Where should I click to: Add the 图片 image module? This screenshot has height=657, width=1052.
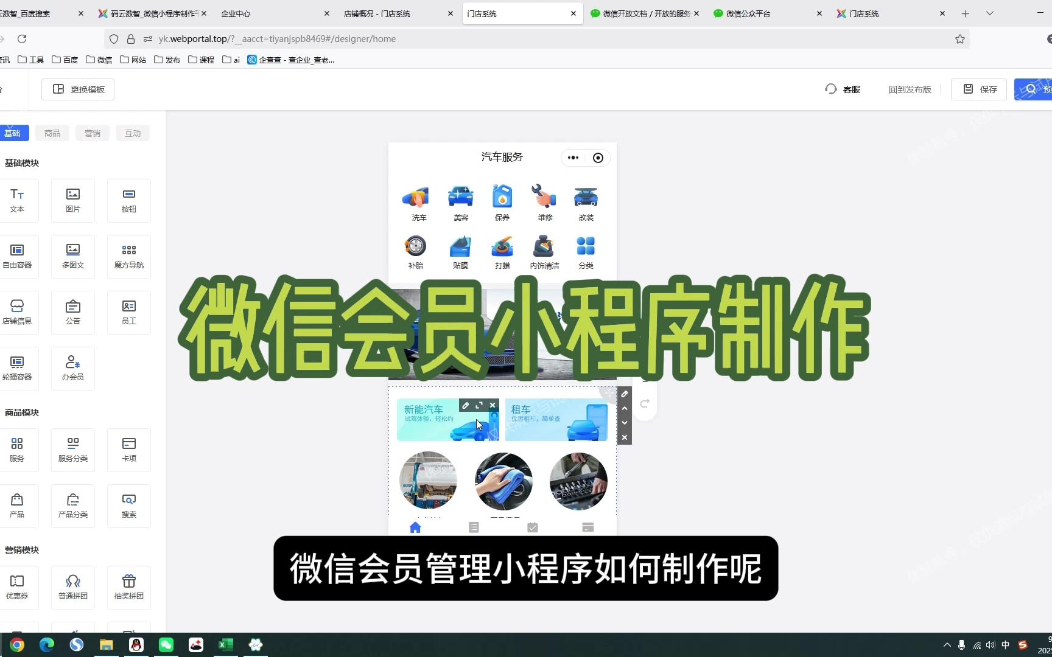pyautogui.click(x=73, y=201)
